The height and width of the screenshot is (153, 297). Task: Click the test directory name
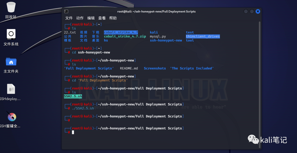(190, 32)
